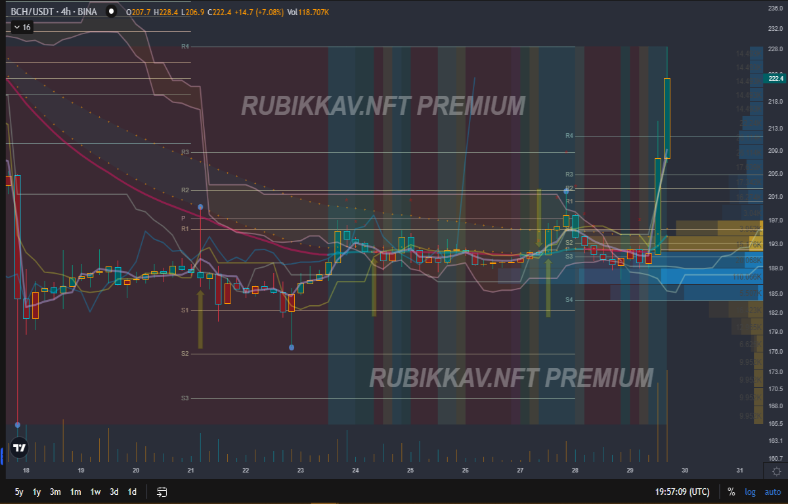Open the 19:57:09 (UTC) timezone menu
The height and width of the screenshot is (504, 788).
click(x=681, y=492)
